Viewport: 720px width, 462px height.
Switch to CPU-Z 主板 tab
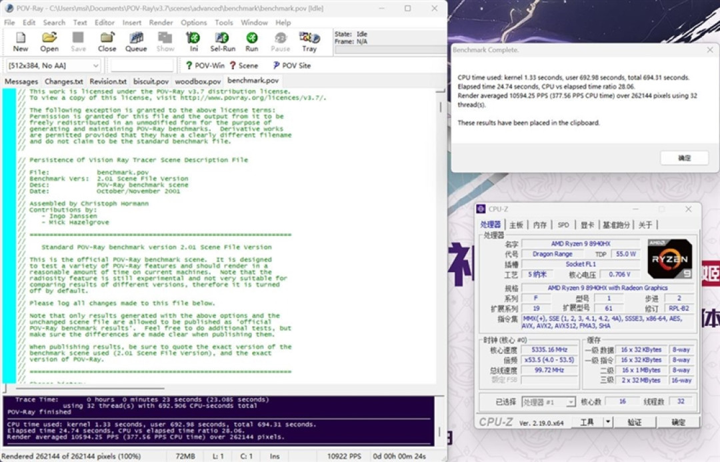(516, 225)
